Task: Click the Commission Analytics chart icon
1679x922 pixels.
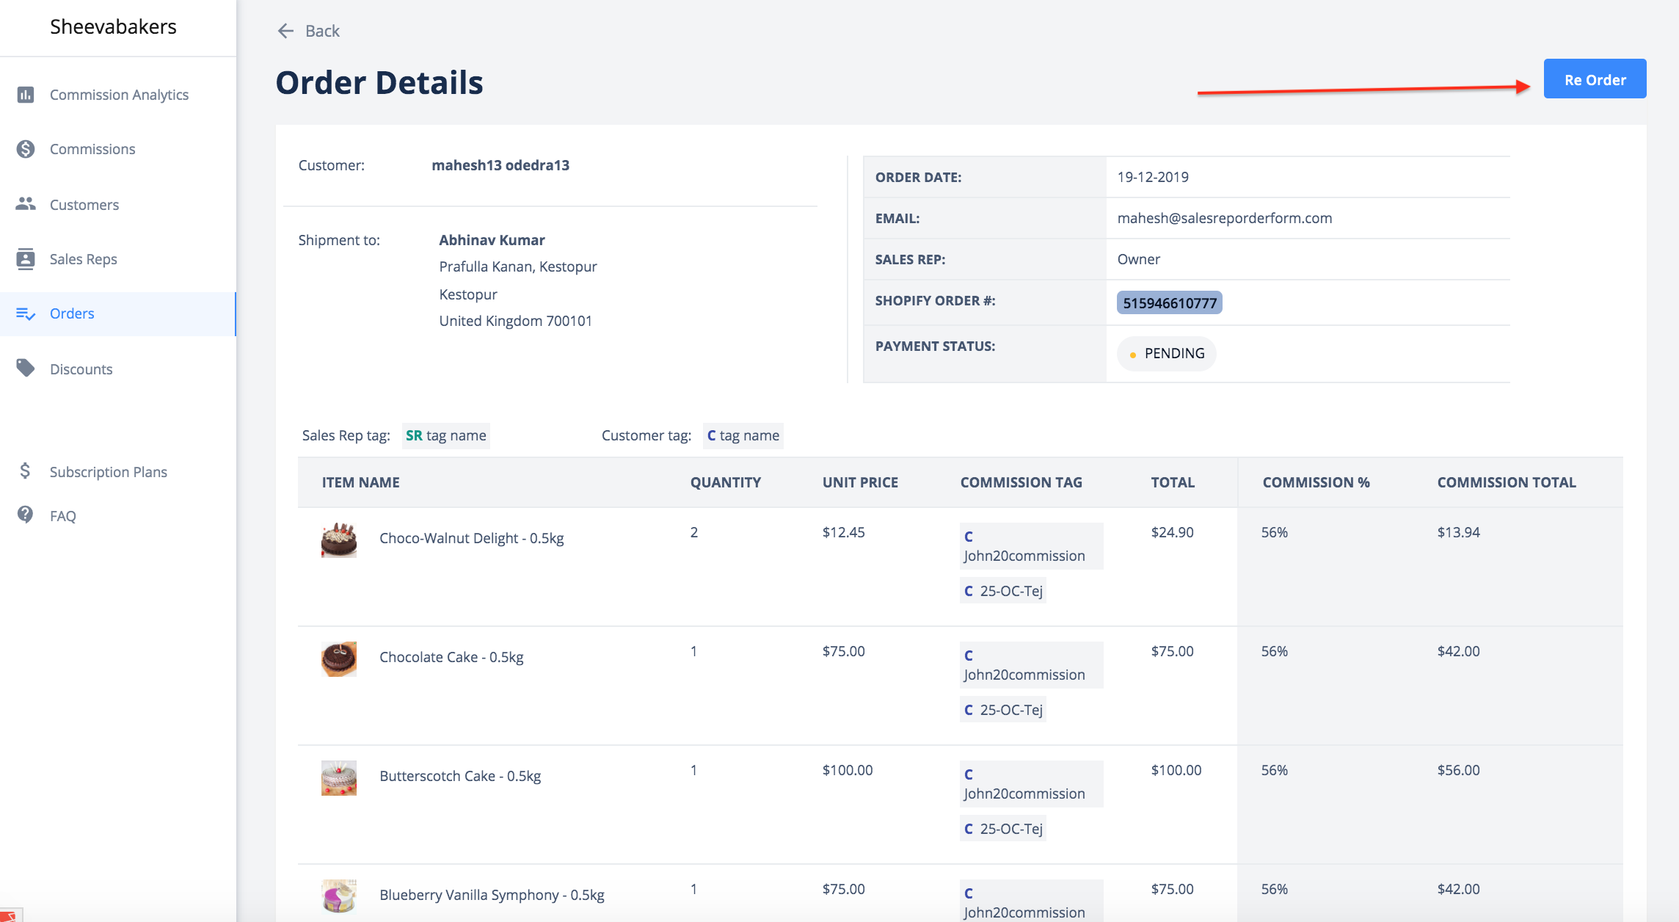Action: [26, 95]
